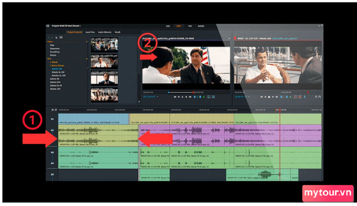The width and height of the screenshot is (357, 206).
Task: Open thumbnail of suited man with microphone
Action: coord(104,78)
